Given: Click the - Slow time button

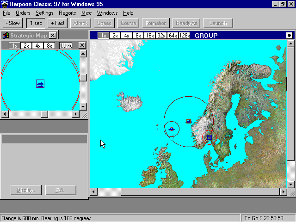Looking at the screenshot, I should (13, 23).
